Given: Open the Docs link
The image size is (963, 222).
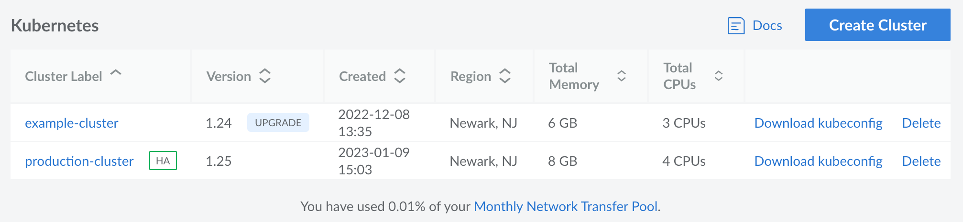Looking at the screenshot, I should (767, 25).
